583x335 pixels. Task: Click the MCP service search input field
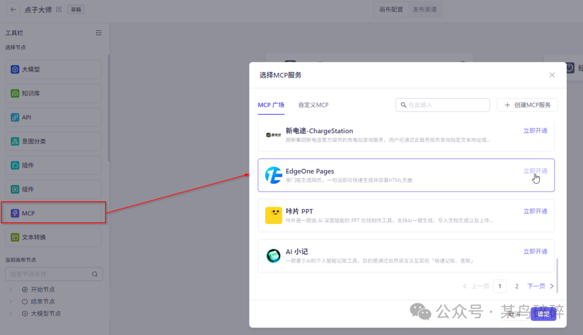(x=443, y=105)
